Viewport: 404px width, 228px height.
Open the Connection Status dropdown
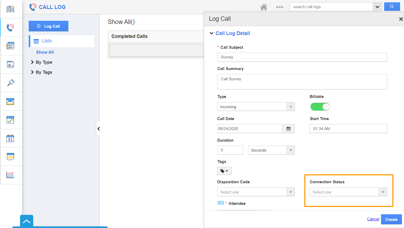pyautogui.click(x=383, y=192)
